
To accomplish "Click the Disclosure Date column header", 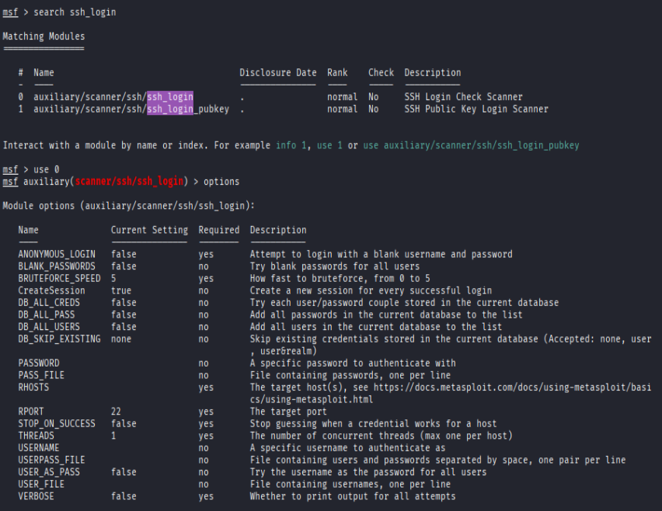I will point(277,72).
